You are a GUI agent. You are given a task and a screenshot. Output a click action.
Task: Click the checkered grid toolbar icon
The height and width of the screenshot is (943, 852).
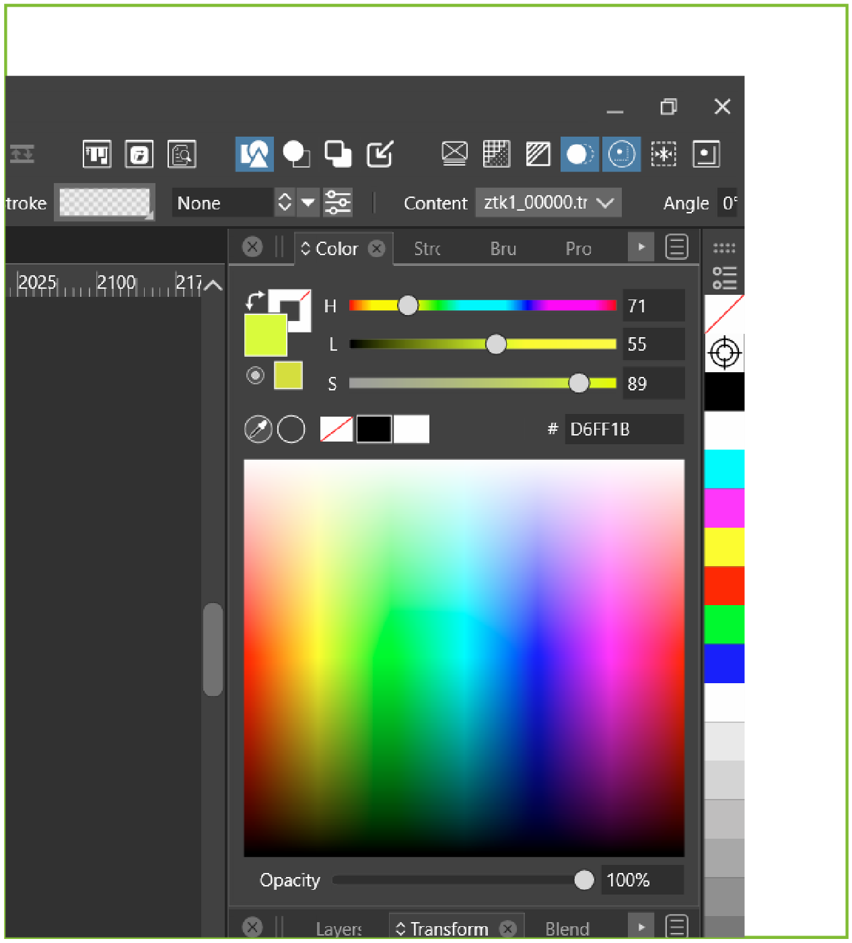(497, 154)
